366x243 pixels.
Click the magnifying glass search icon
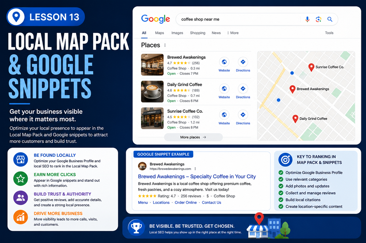pyautogui.click(x=330, y=19)
